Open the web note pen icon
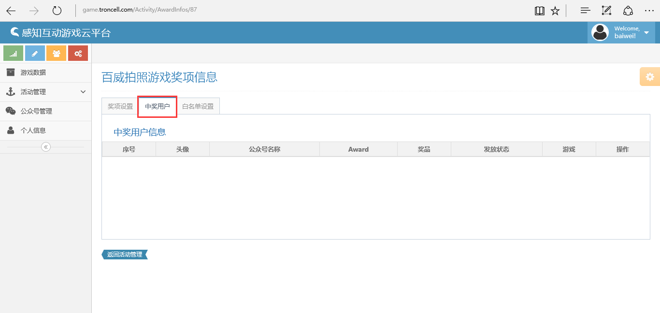 click(x=606, y=11)
